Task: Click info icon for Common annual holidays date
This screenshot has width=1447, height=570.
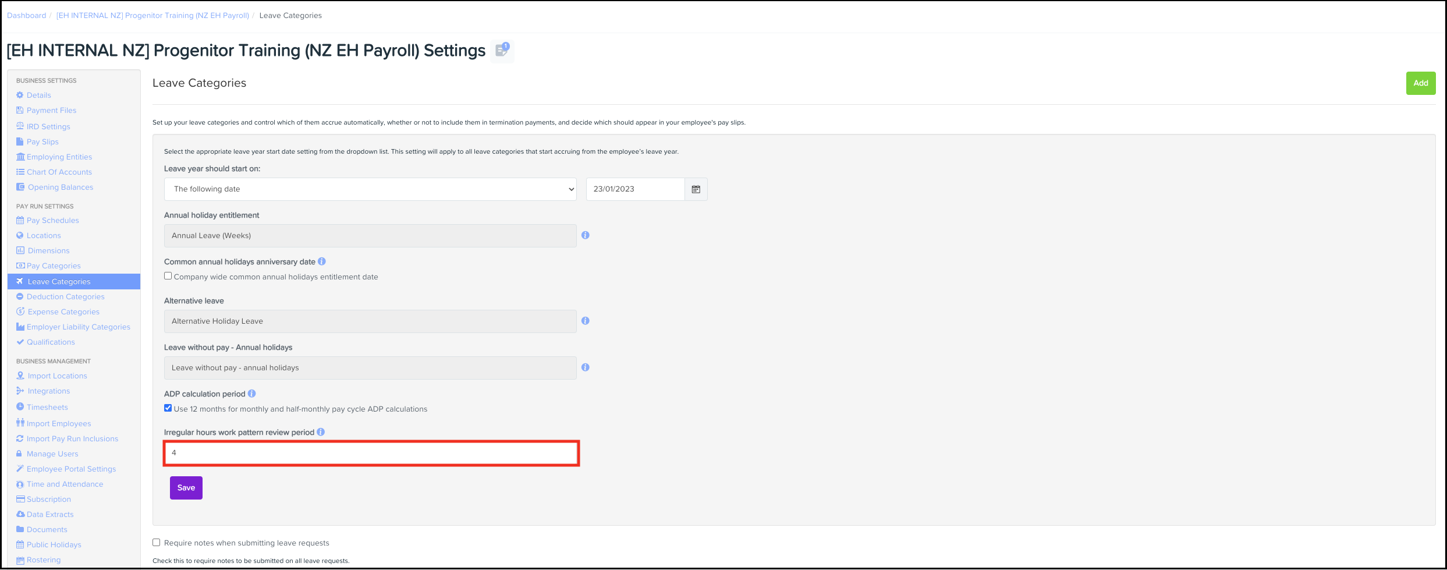Action: point(321,261)
